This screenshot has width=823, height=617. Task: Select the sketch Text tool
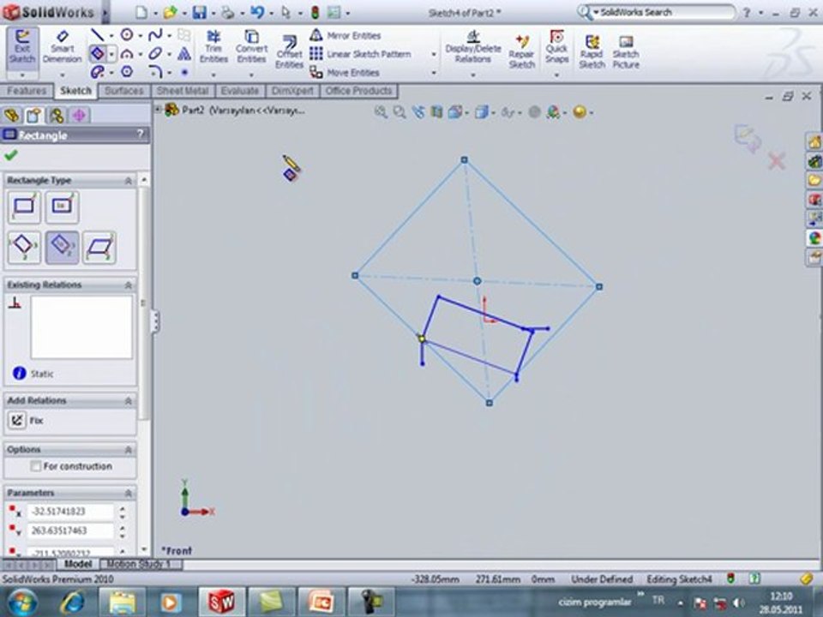click(x=183, y=53)
